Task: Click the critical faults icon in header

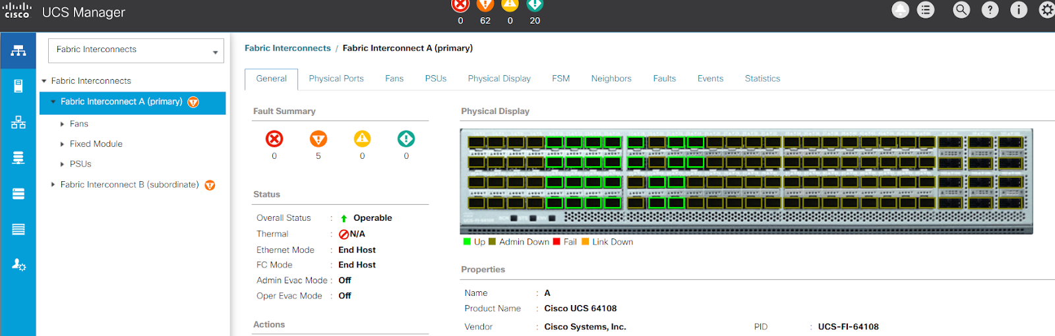Action: (x=460, y=5)
